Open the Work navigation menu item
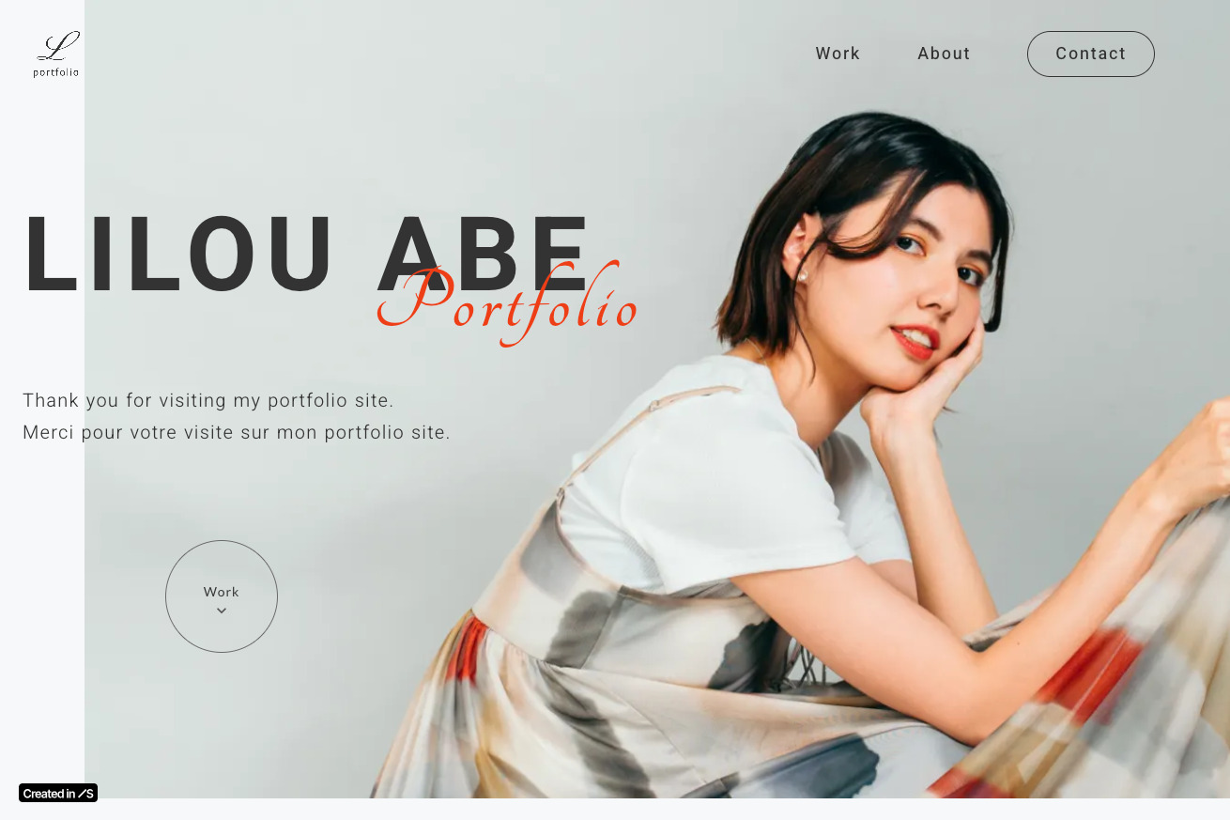This screenshot has height=820, width=1230. (838, 54)
